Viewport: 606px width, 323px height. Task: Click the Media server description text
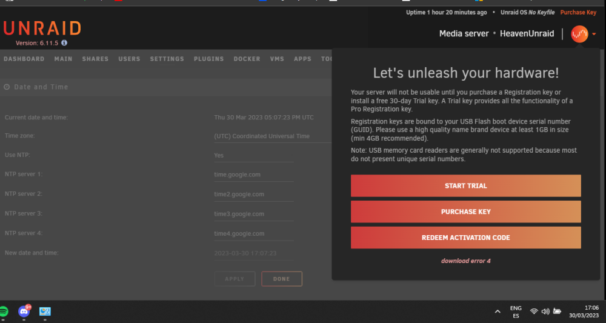(x=464, y=33)
